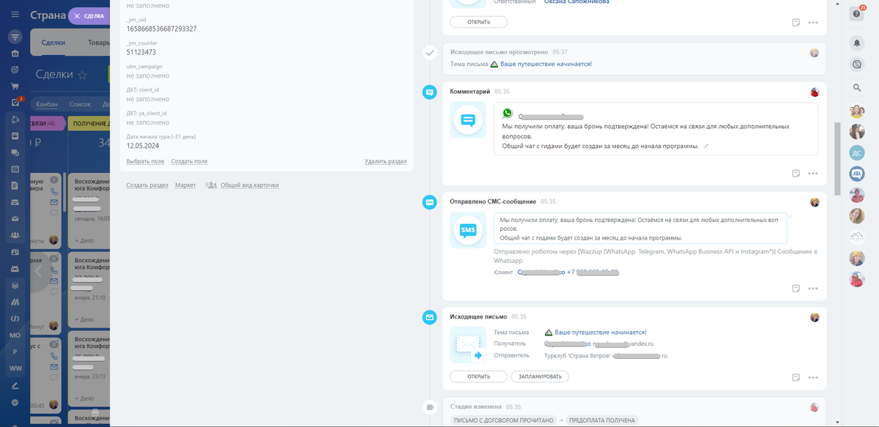Open tasks icon with badge 3
Viewport: 879px width, 427px height.
(x=15, y=103)
